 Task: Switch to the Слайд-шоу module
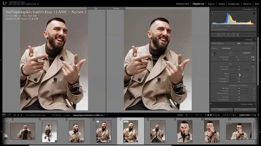234,4
